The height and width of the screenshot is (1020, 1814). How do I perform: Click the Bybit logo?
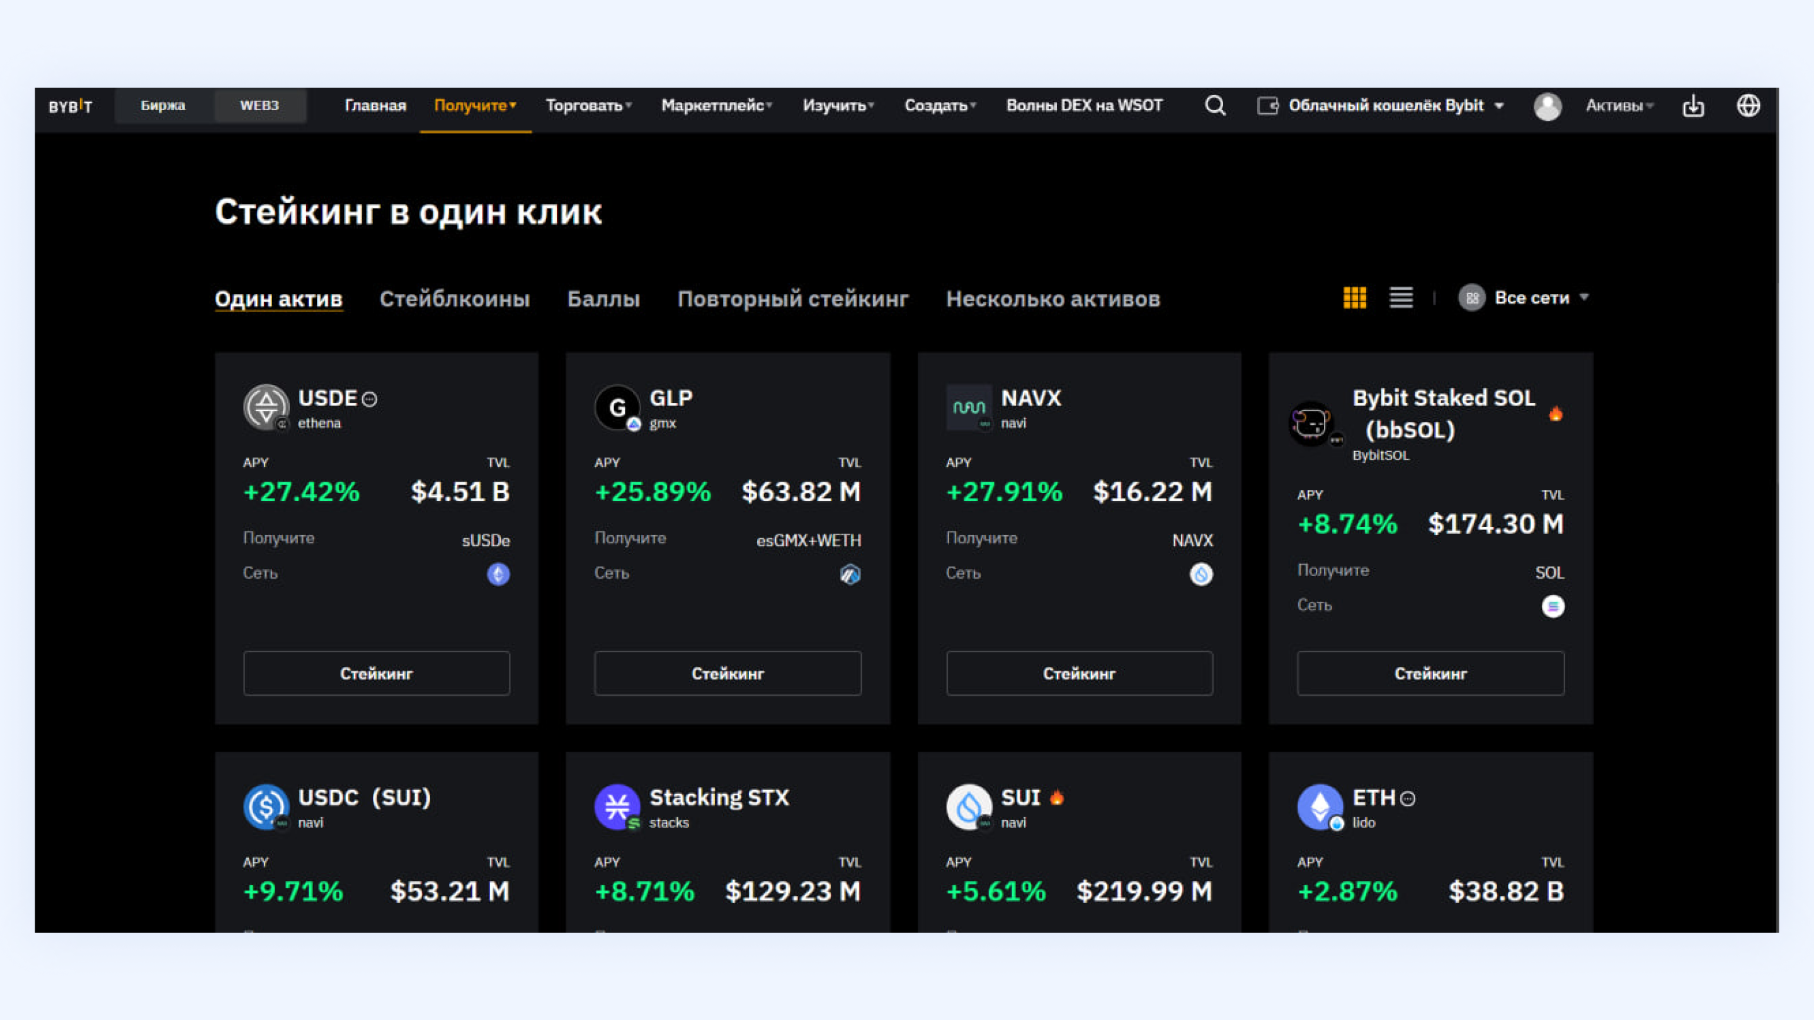pos(71,106)
